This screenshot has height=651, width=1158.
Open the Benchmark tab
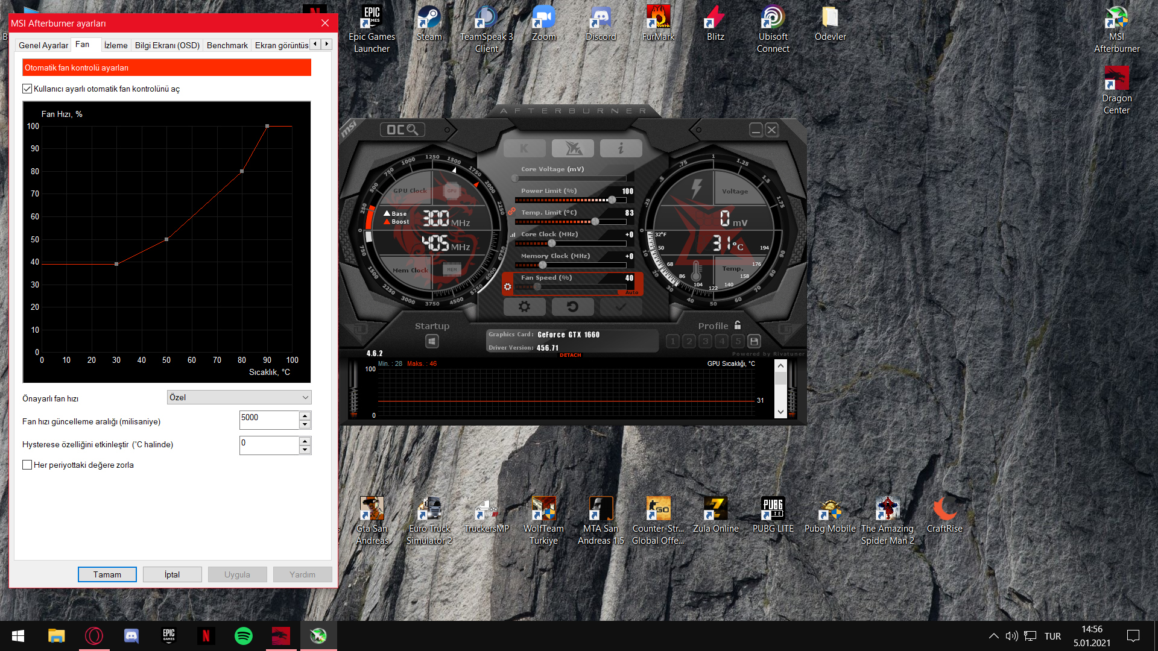pyautogui.click(x=227, y=45)
